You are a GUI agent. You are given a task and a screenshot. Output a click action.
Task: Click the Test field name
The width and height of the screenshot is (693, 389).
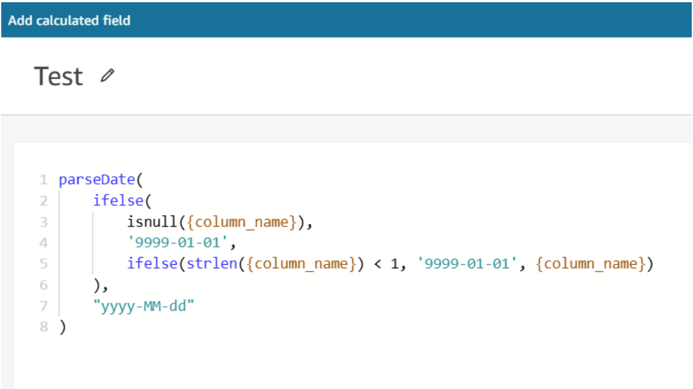coord(59,76)
